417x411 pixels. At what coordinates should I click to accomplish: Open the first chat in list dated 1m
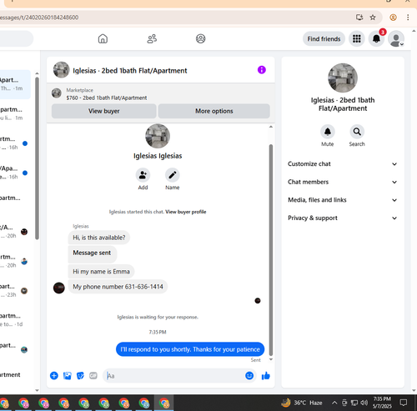(x=14, y=84)
